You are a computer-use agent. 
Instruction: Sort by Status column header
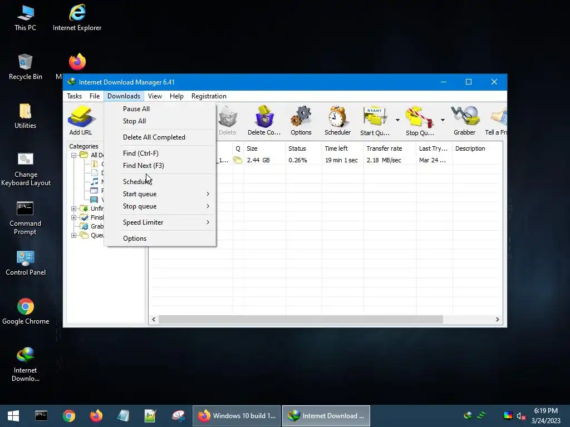303,148
